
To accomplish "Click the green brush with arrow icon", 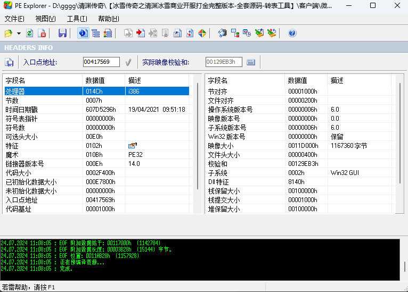I will coord(272,34).
